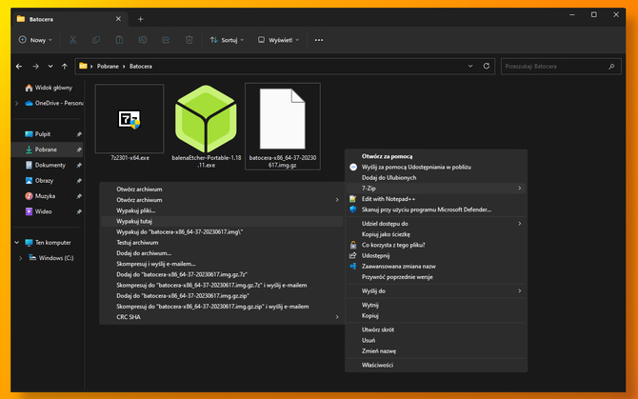This screenshot has width=638, height=399.
Task: Click first Otwórz archiwum entry without arrow
Action: tap(222, 190)
